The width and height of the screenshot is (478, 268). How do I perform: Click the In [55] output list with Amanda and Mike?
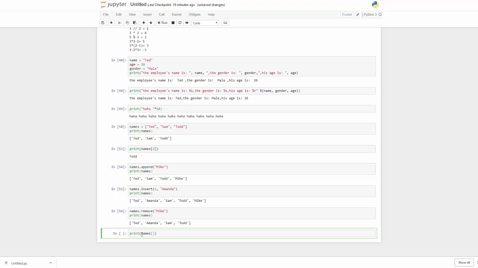[x=168, y=201]
